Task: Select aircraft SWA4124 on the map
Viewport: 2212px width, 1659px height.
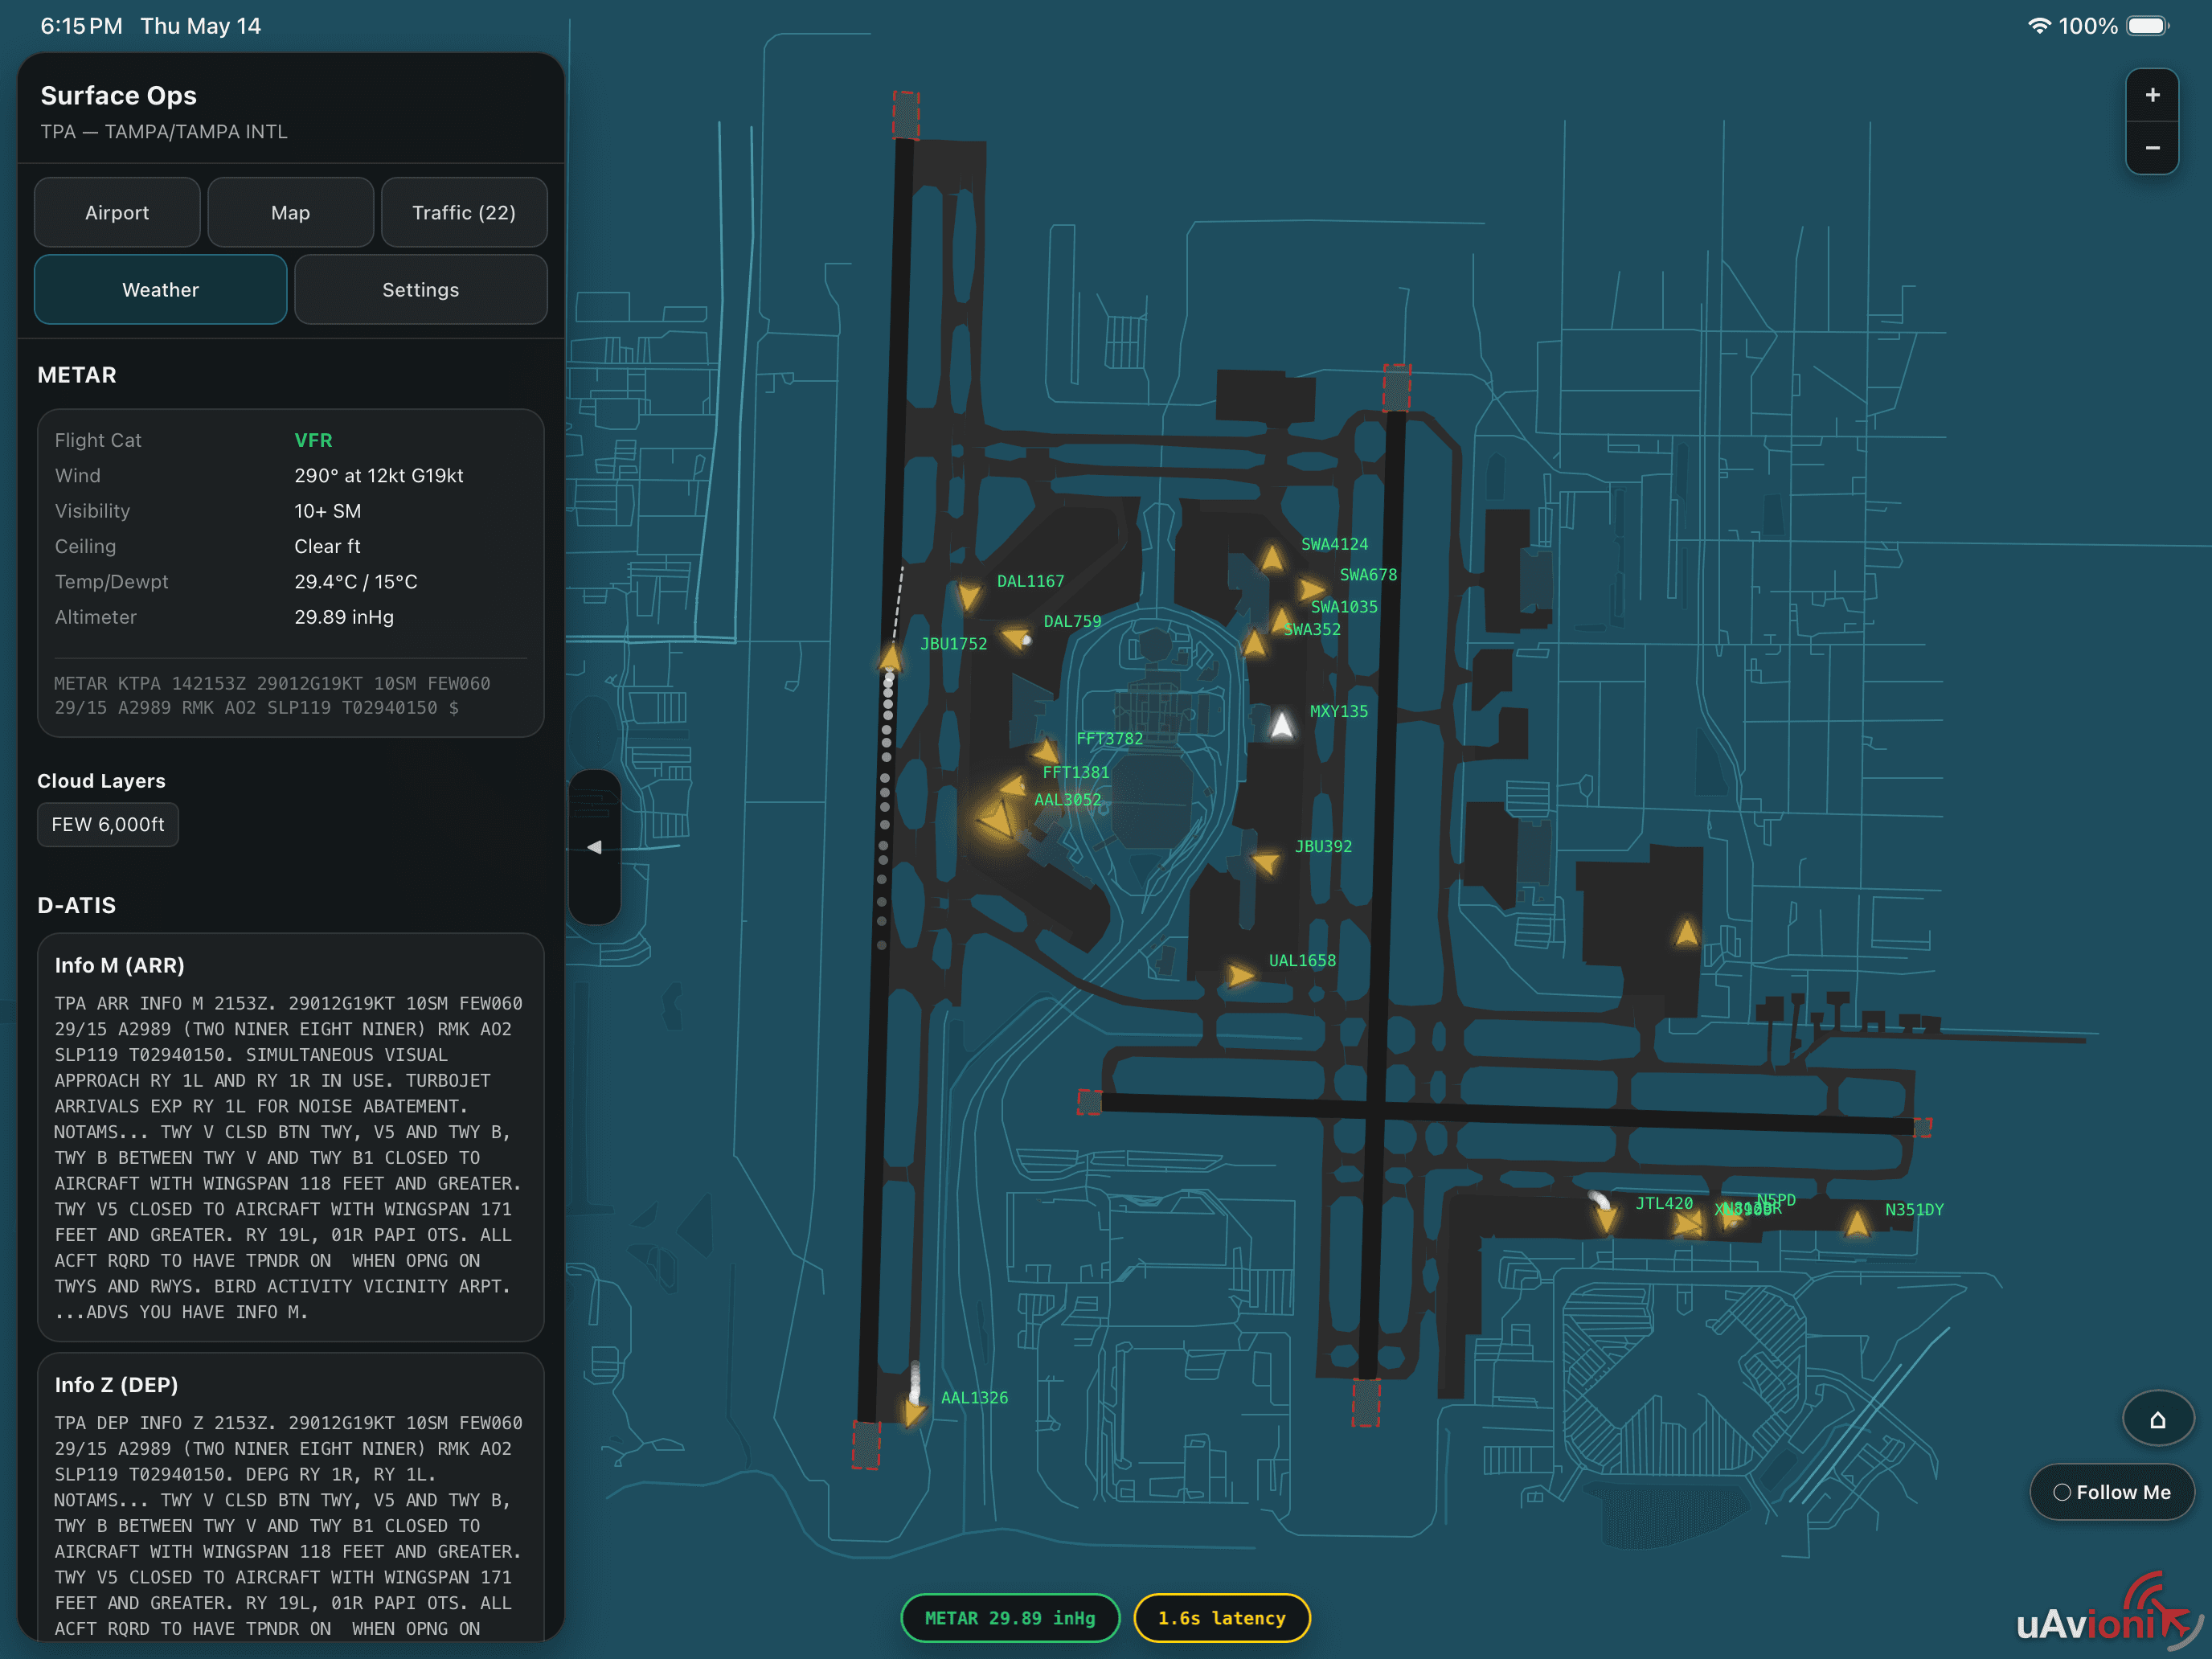Action: pos(1272,557)
